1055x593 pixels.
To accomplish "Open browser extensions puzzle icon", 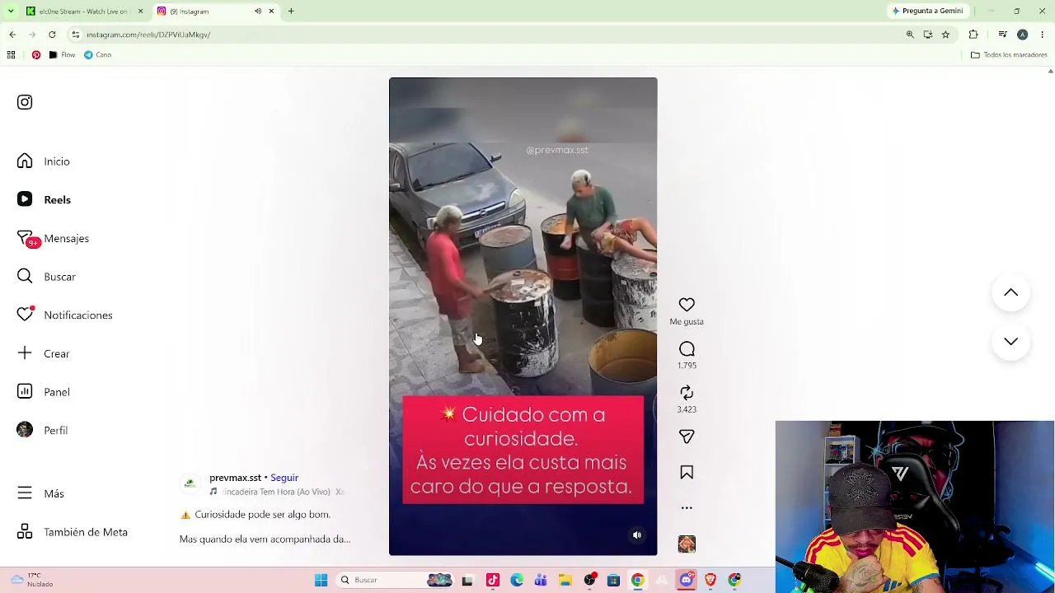I will (x=973, y=35).
